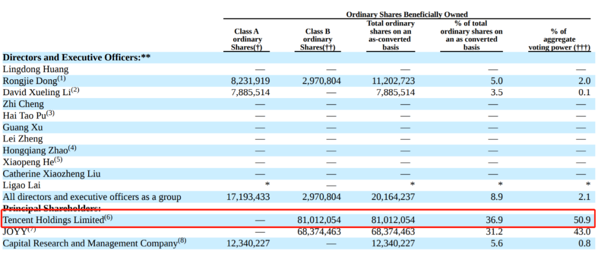Click Rongjie Dong's total 11,202,723
The image size is (598, 254).
[x=393, y=81]
